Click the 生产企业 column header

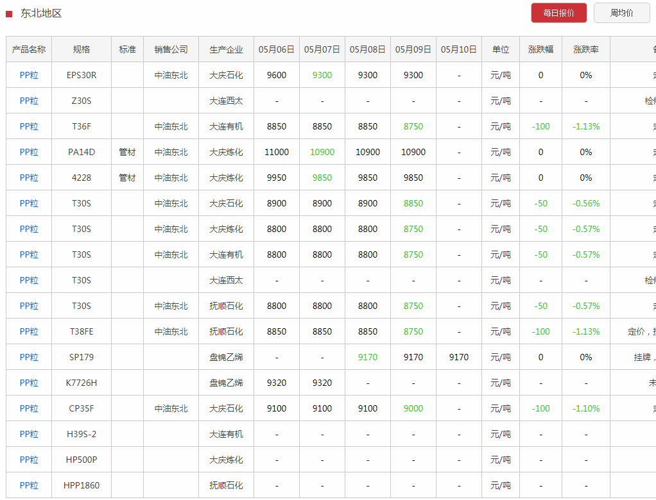point(226,49)
